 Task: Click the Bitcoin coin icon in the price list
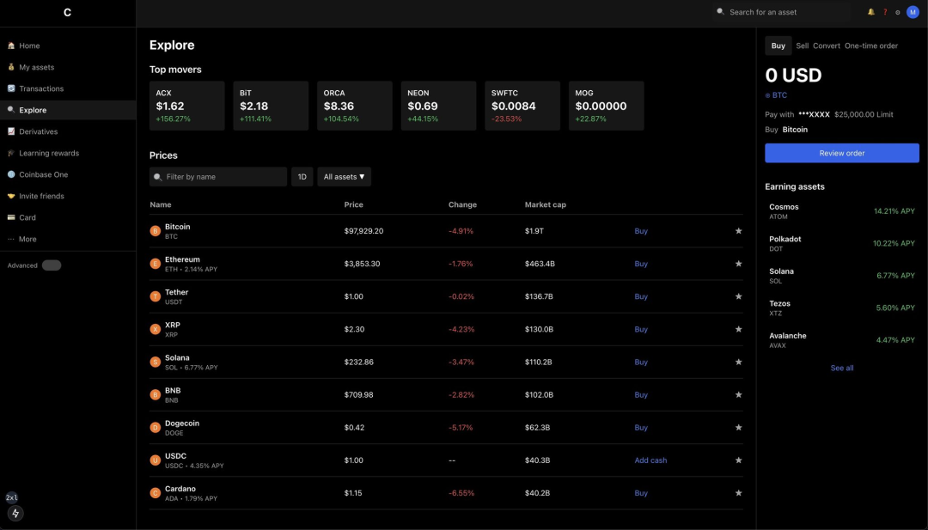point(156,231)
